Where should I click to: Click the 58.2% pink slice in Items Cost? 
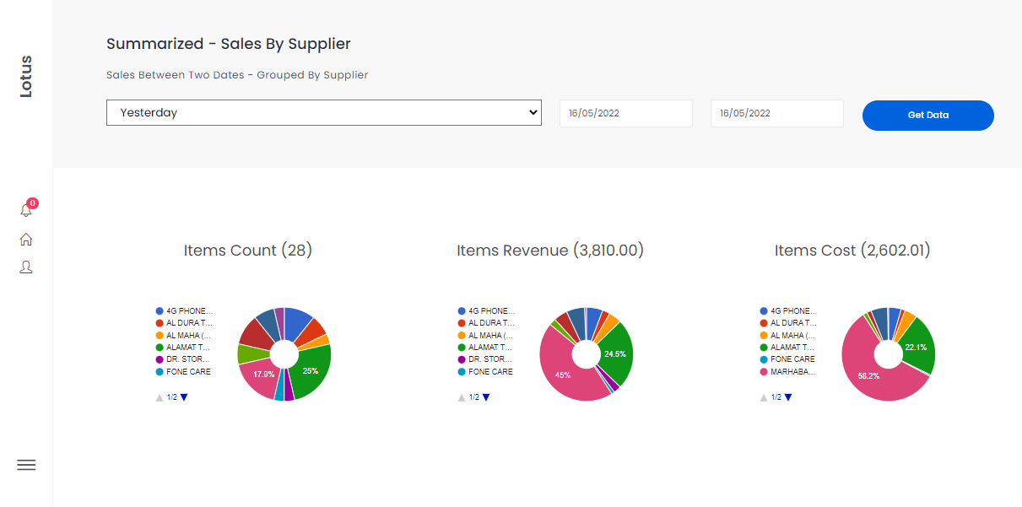(869, 378)
